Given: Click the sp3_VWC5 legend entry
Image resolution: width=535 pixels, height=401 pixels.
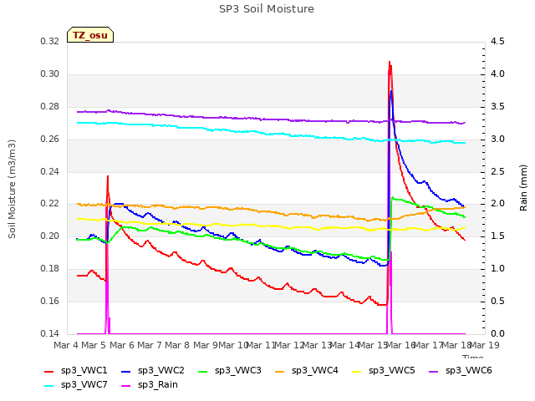Looking at the screenshot, I should coord(384,371).
